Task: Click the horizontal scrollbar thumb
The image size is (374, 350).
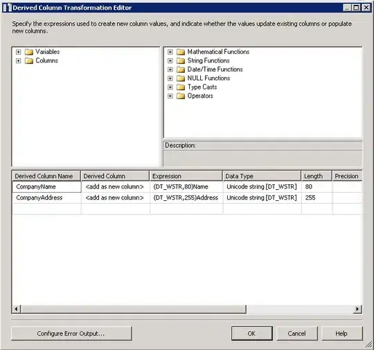Action: (134, 309)
